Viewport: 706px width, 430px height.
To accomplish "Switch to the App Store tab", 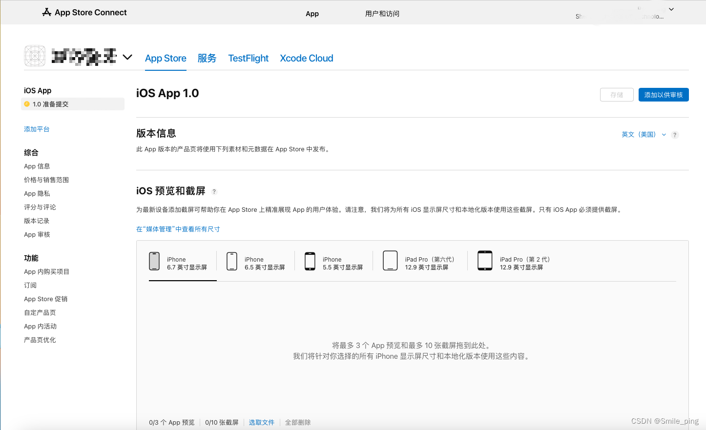I will coord(166,58).
